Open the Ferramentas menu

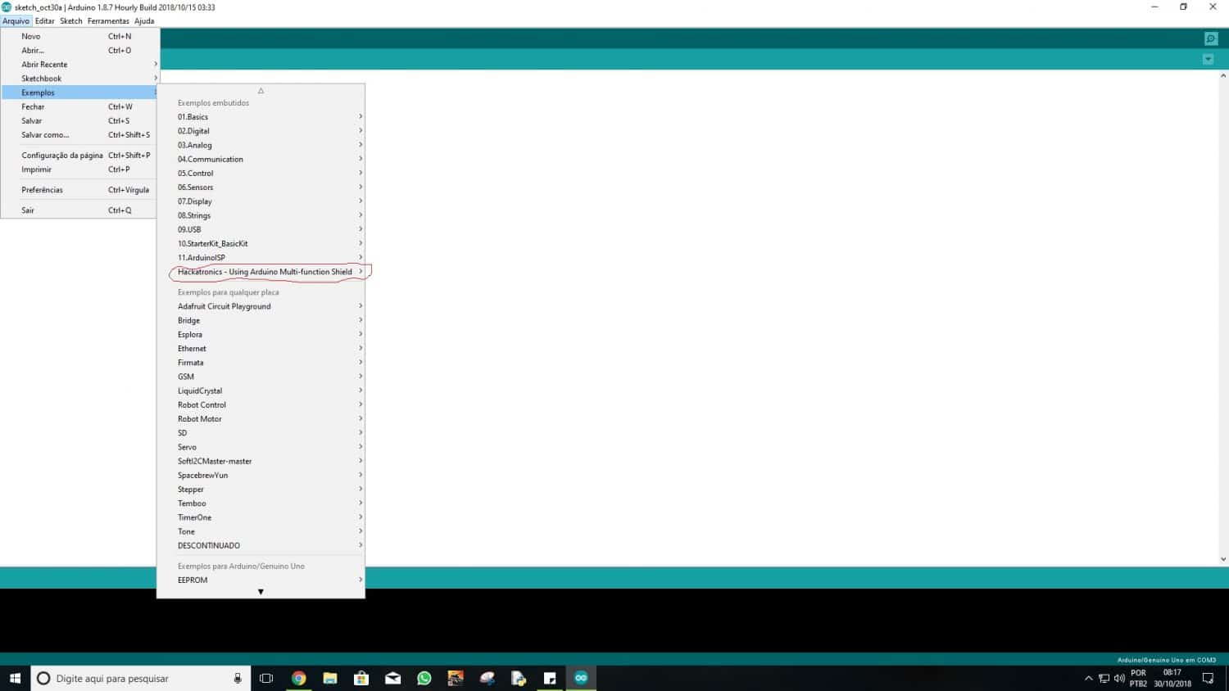click(108, 21)
